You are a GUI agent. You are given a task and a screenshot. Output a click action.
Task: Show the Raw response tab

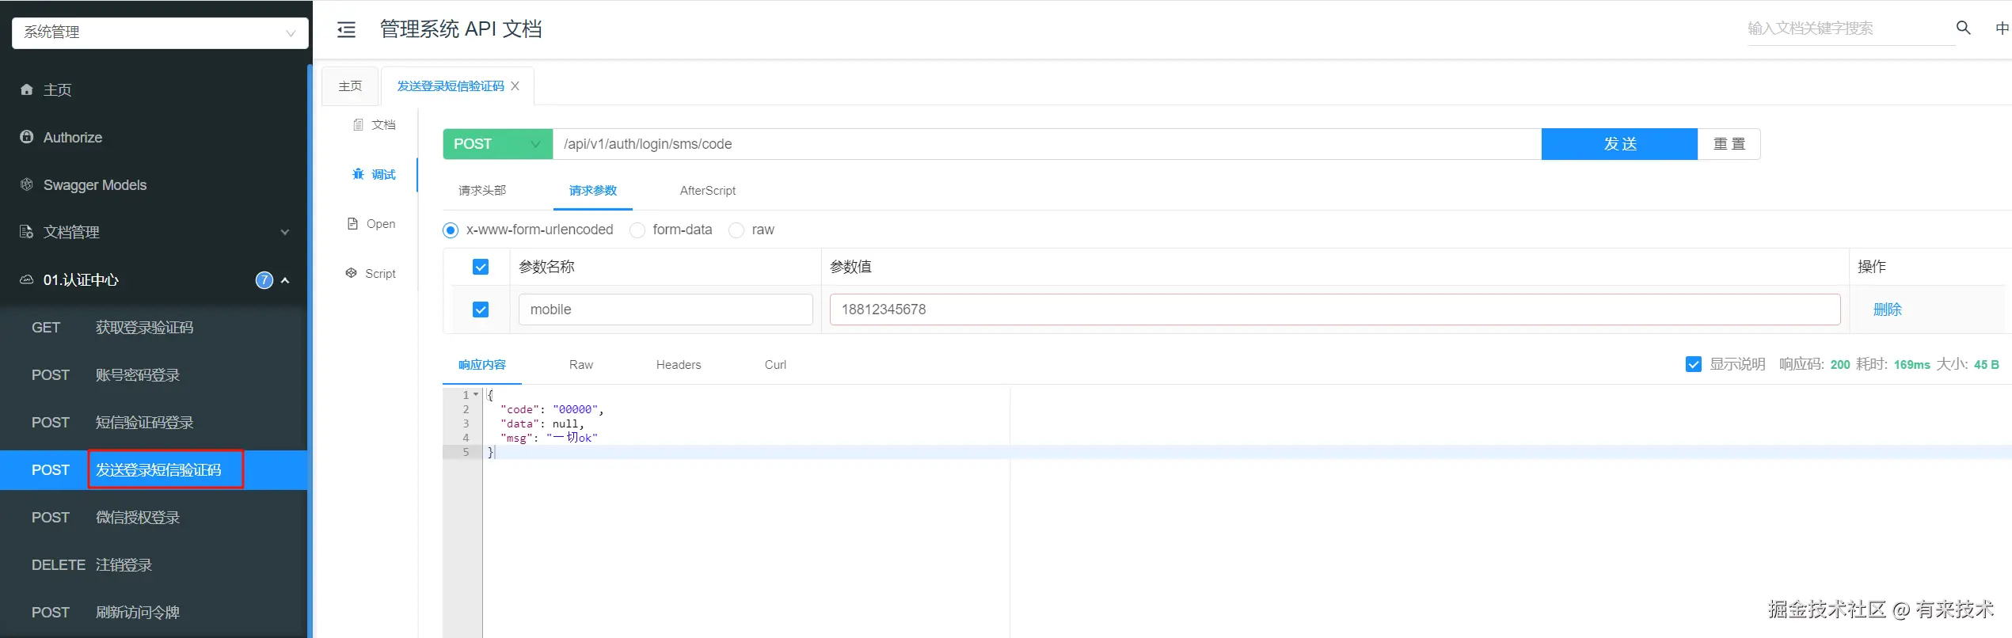pos(581,365)
